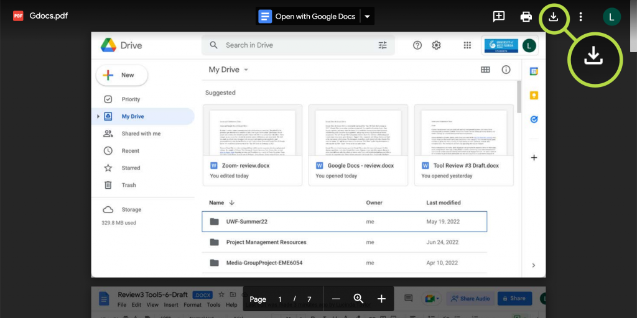Open Google Keep side panel icon
The image size is (637, 318).
[534, 95]
